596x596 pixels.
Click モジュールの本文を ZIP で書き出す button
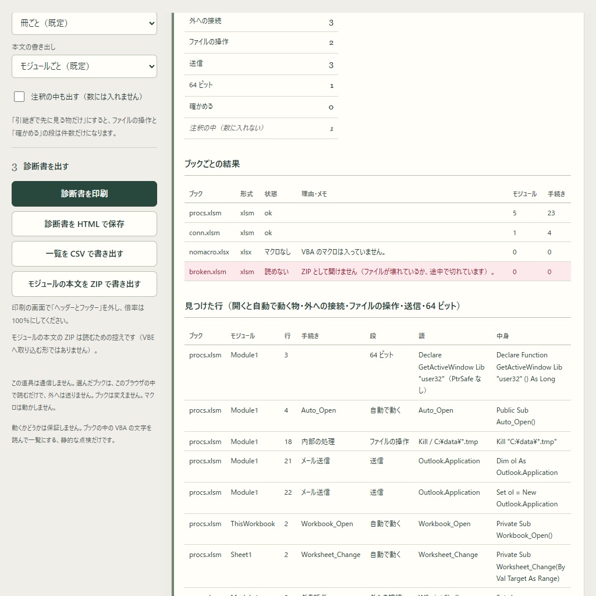point(84,284)
